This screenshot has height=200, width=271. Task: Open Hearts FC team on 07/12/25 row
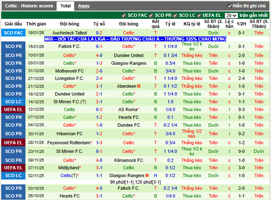click(x=129, y=117)
